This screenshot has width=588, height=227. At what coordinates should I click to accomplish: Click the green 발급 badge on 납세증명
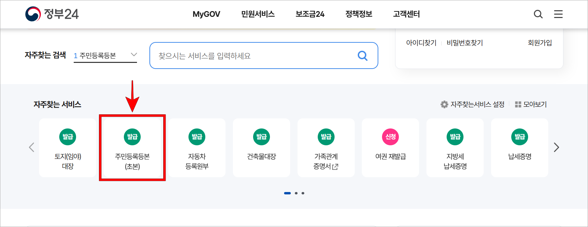tap(519, 137)
